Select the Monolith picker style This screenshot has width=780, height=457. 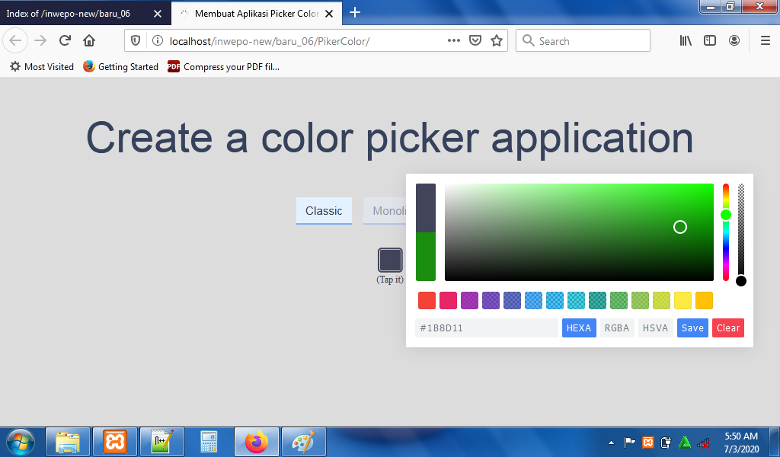point(386,211)
